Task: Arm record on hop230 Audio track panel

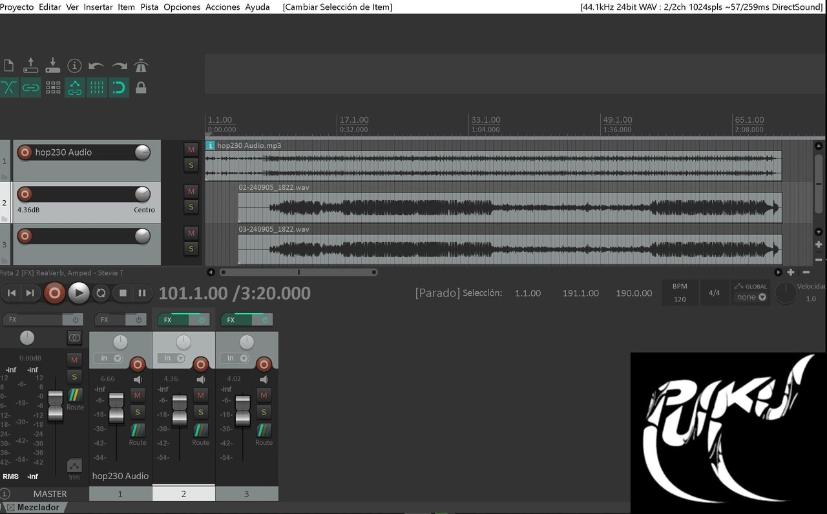Action: pos(25,152)
